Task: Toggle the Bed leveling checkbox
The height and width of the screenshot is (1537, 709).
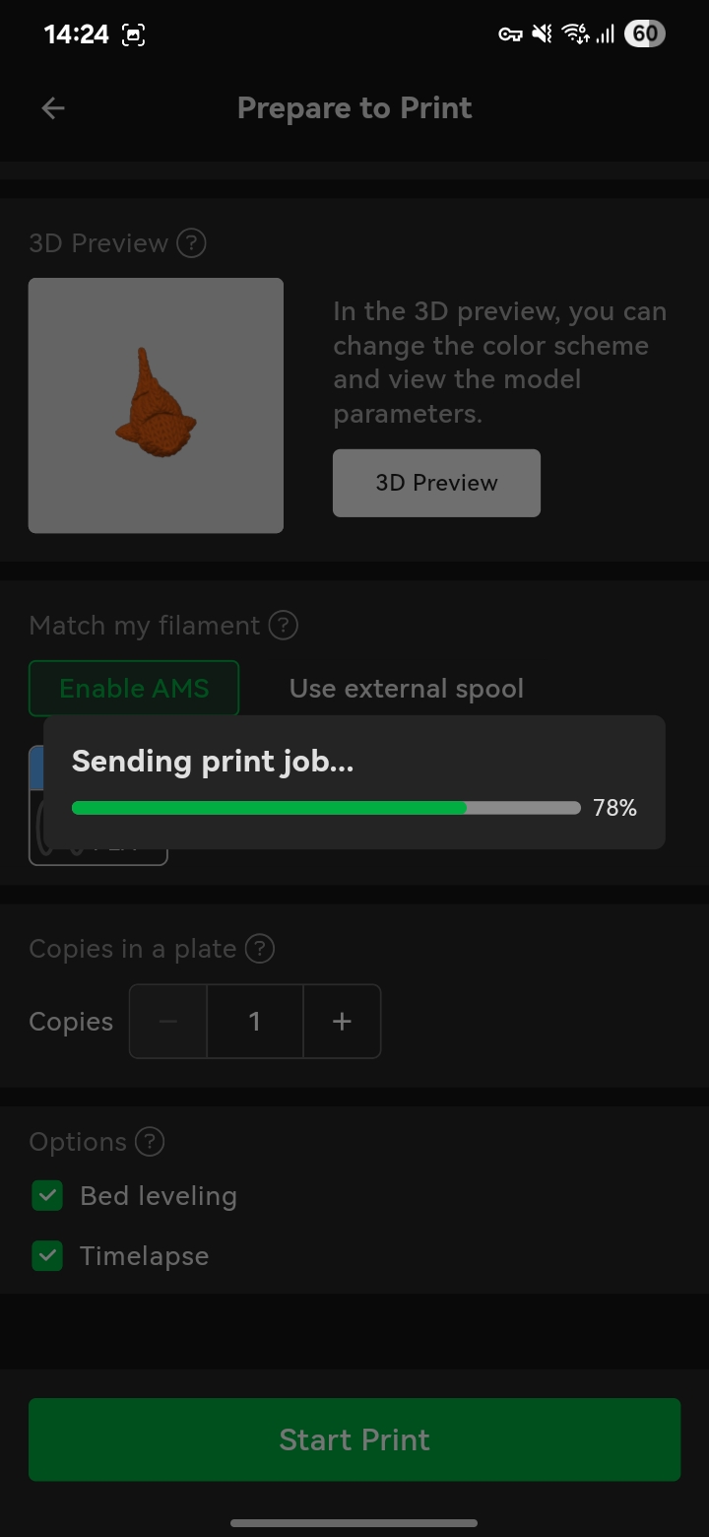Action: pyautogui.click(x=47, y=1196)
